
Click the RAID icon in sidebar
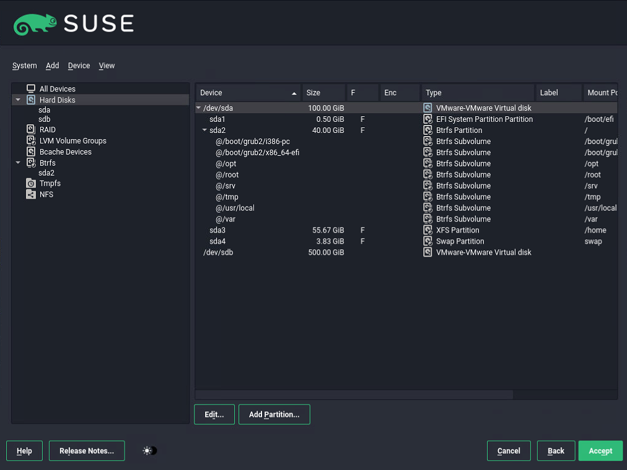tap(31, 129)
